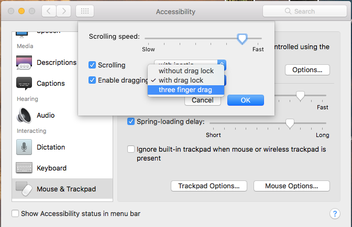The width and height of the screenshot is (352, 227).
Task: Show all preferences grid icon
Action: [x=85, y=11]
